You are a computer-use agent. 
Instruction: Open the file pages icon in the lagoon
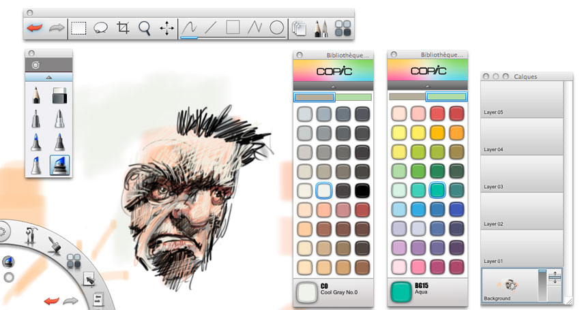click(98, 299)
